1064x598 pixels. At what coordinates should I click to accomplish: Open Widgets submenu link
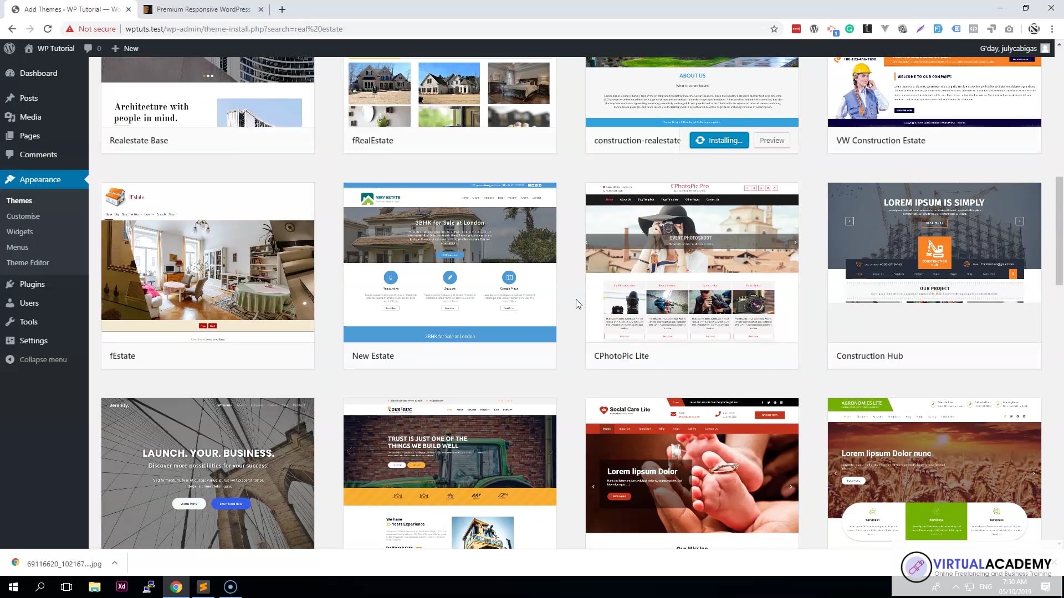(20, 231)
